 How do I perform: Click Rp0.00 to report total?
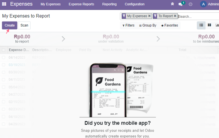pos(22,37)
